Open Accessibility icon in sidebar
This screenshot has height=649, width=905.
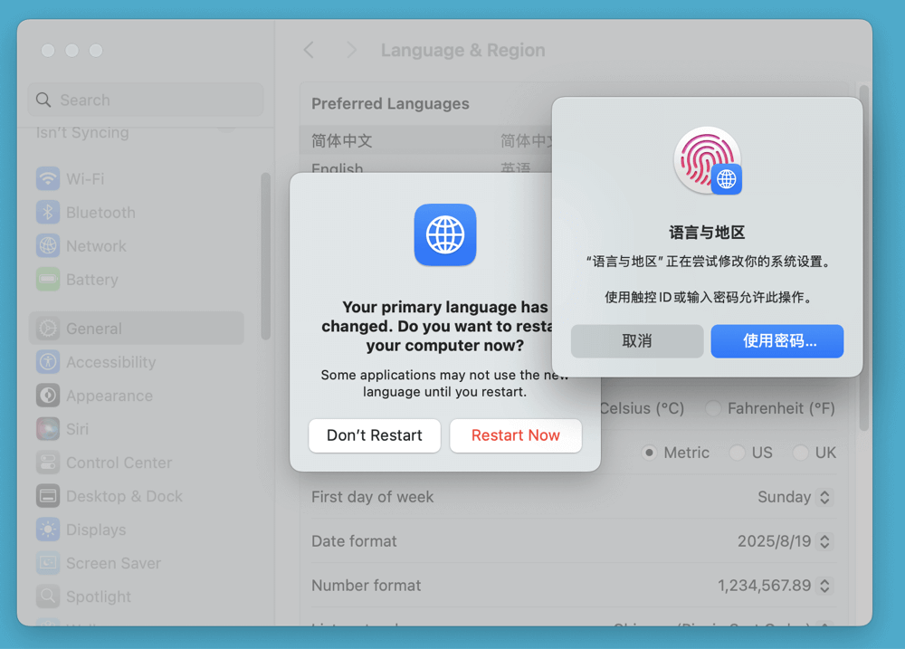[x=48, y=362]
